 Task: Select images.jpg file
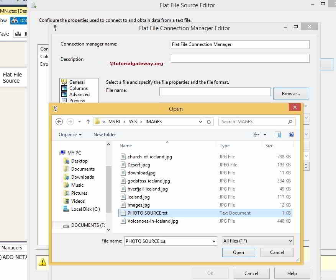click(x=205, y=205)
